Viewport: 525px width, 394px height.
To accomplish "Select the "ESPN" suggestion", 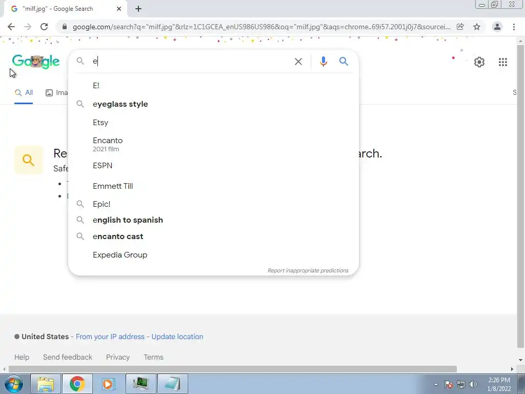I will [x=213, y=166].
